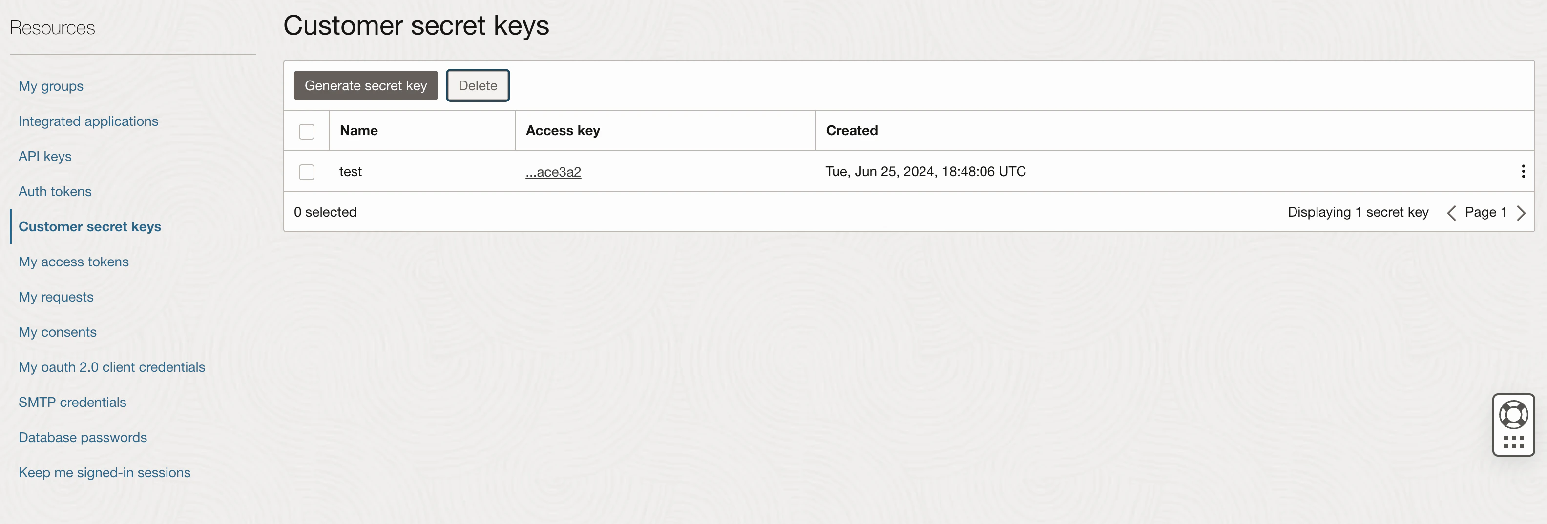Check the checkbox for the test key row
Viewport: 1547px width, 524px height.
point(306,172)
